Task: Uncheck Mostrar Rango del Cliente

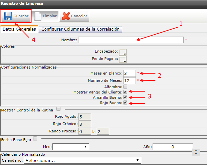Action: pos(125,92)
